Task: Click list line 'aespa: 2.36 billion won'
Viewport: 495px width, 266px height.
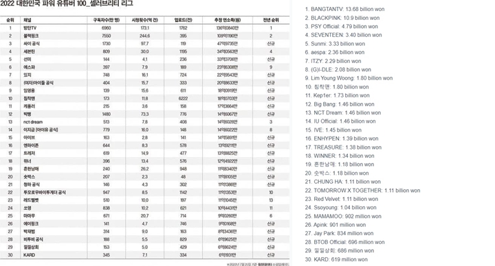Action: click(x=335, y=52)
